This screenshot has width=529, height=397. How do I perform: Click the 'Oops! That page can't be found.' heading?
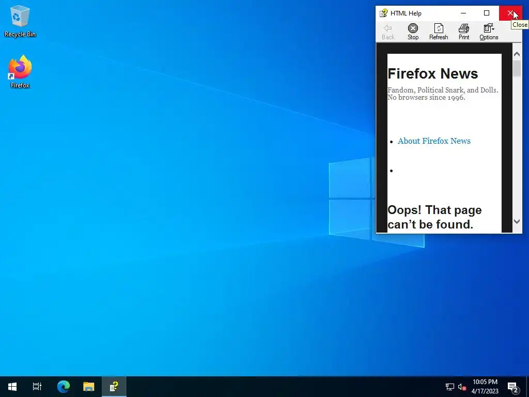[x=434, y=217]
